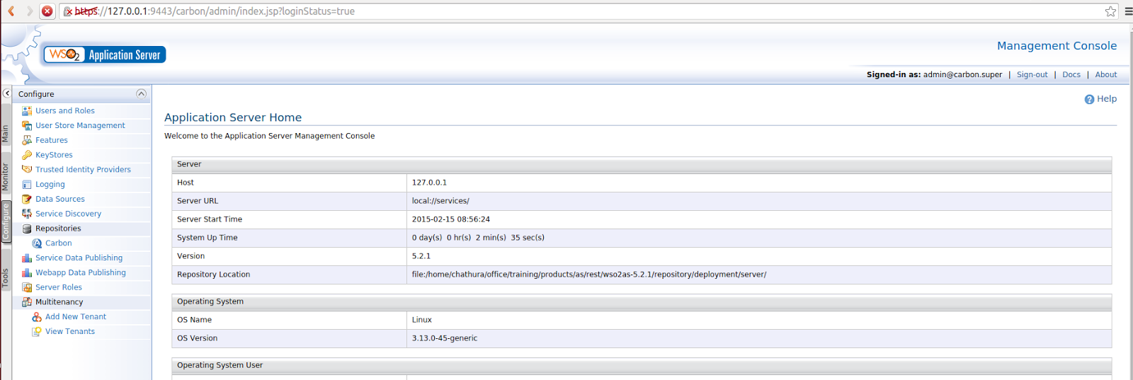This screenshot has height=380, width=1133.
Task: Click the Trusted Identity Providers icon
Action: click(27, 169)
